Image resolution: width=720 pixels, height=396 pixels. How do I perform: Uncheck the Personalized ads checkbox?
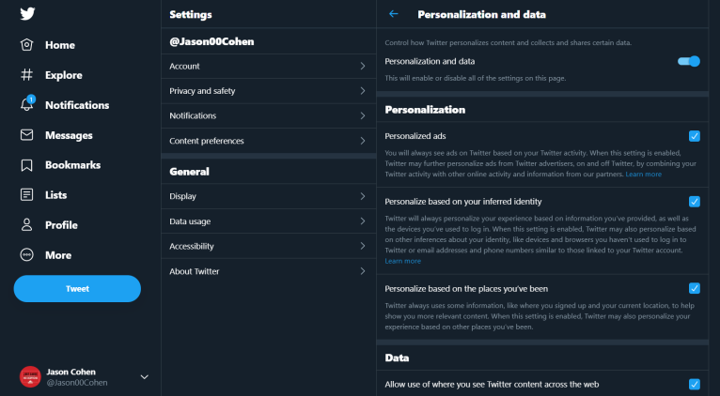[695, 136]
